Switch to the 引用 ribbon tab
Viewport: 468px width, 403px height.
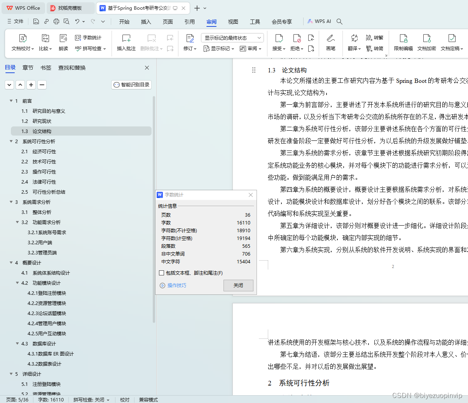click(x=190, y=22)
